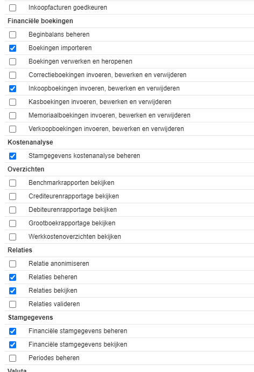The height and width of the screenshot is (372, 254).
Task: Enable Correctieboekingen invoeren, bewerken en verwijderen
Action: (x=12, y=75)
